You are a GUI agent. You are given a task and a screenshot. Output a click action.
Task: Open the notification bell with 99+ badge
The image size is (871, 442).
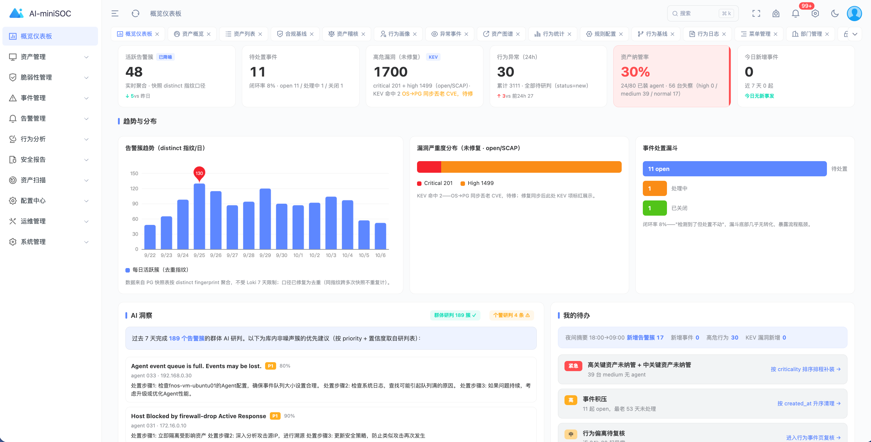tap(796, 13)
